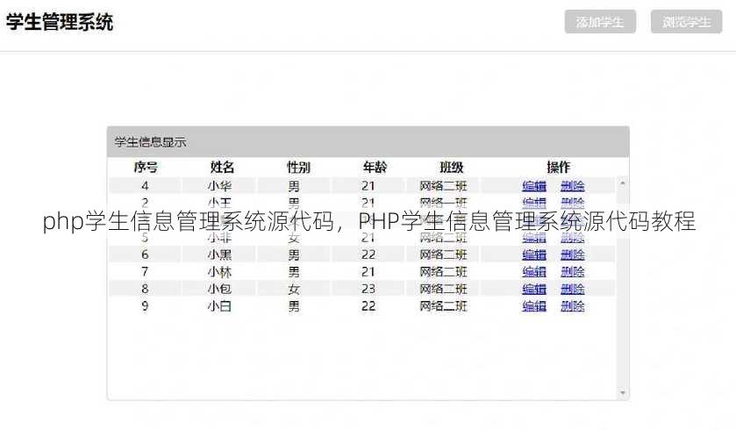Click class 网络二班 in 小林 row
The height and width of the screenshot is (430, 736).
coord(443,272)
